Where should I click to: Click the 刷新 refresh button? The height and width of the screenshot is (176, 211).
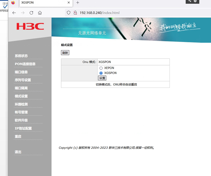pyautogui.click(x=65, y=53)
